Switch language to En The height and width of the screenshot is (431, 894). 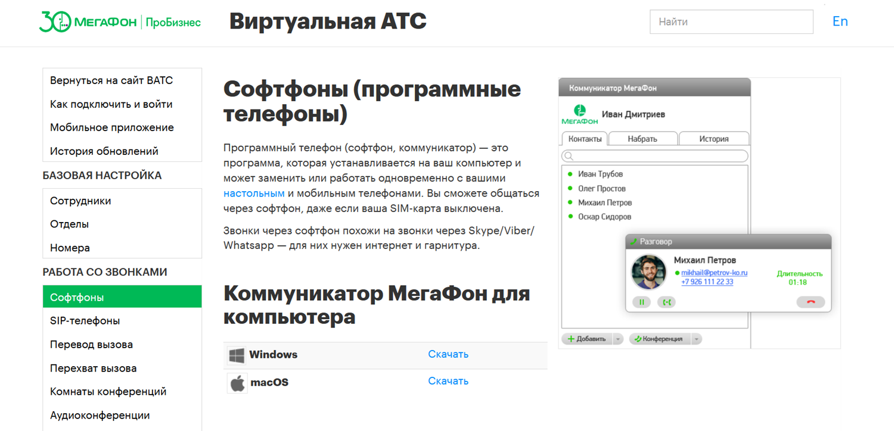[840, 21]
